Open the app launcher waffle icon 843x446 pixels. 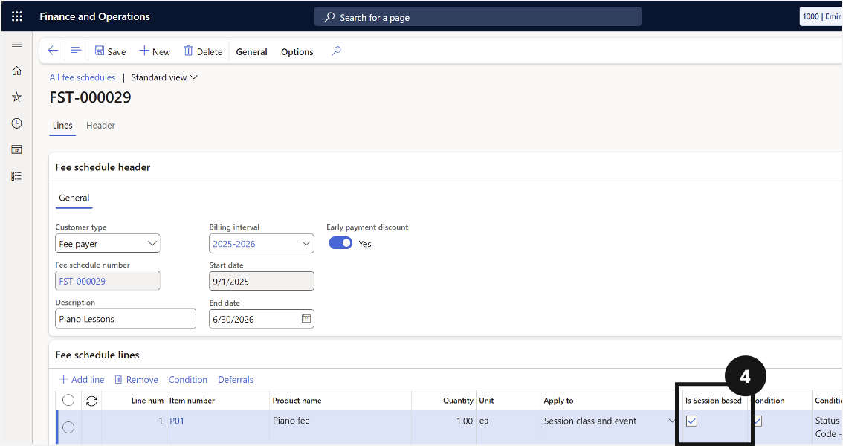point(16,16)
